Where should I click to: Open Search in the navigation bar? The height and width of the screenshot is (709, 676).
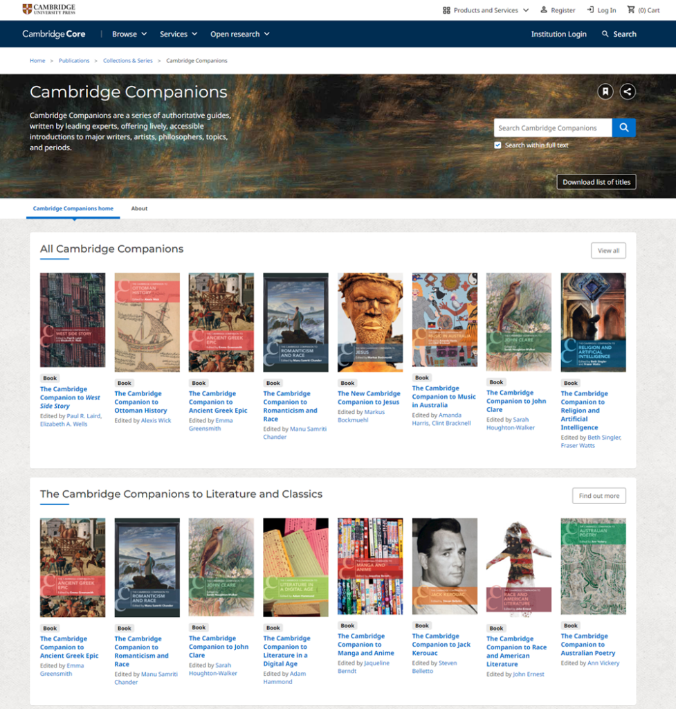tap(619, 34)
